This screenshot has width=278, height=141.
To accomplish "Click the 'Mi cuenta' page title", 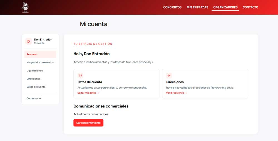I will 94,24.
